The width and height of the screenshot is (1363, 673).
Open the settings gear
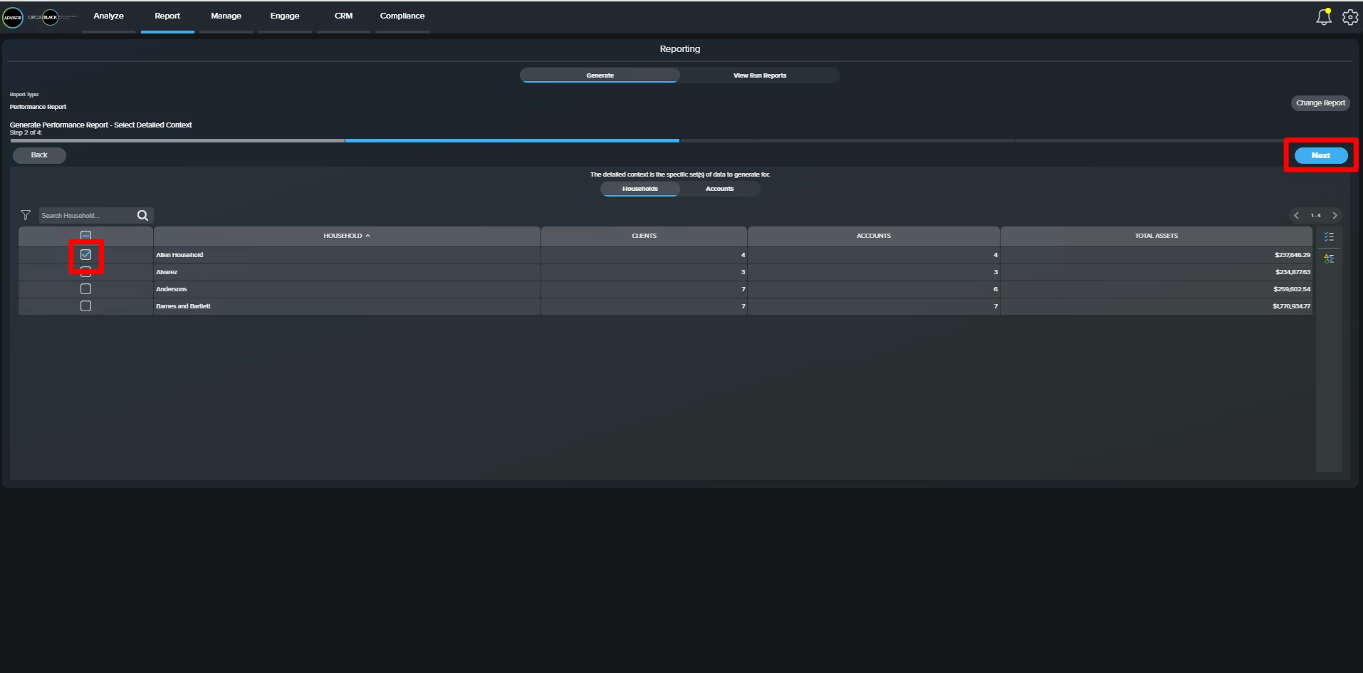coord(1350,17)
